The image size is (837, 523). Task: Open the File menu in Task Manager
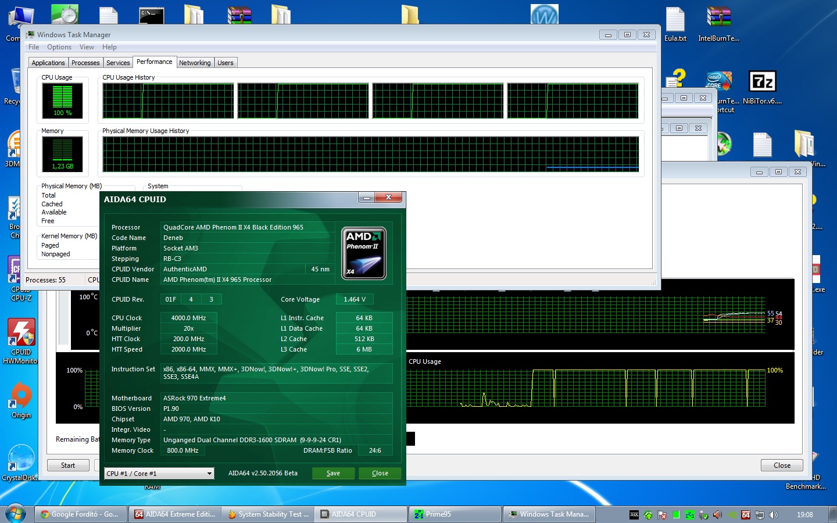coord(34,47)
